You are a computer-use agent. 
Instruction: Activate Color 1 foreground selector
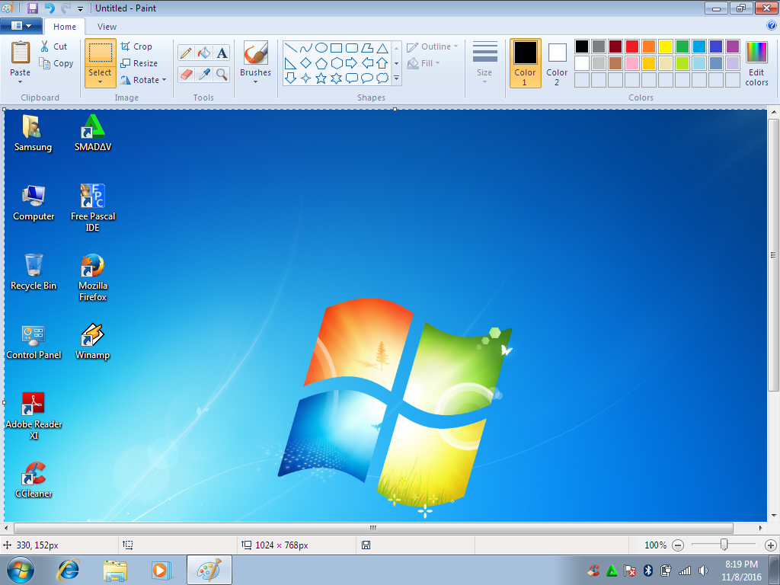pos(526,63)
